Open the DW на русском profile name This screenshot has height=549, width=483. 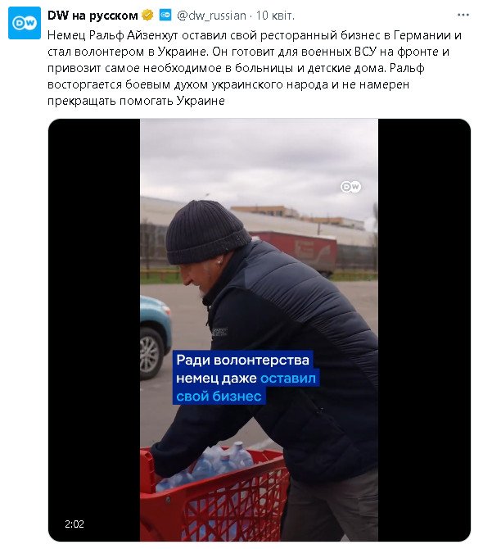tap(93, 16)
